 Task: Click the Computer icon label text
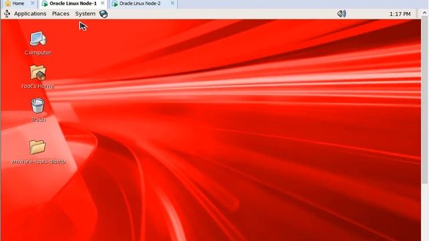(x=38, y=52)
